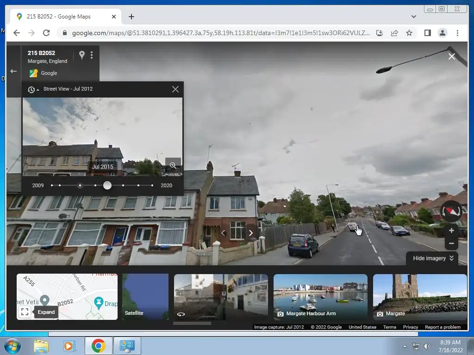Show hidden system tray icons

(x=405, y=346)
